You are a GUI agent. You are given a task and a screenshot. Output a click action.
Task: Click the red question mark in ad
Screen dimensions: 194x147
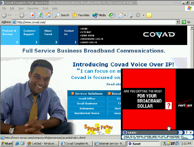click(169, 106)
